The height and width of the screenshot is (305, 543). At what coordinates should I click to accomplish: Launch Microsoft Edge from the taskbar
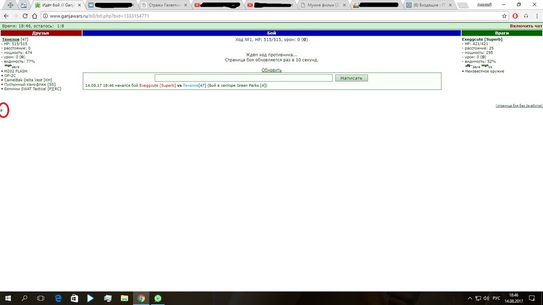[x=58, y=298]
